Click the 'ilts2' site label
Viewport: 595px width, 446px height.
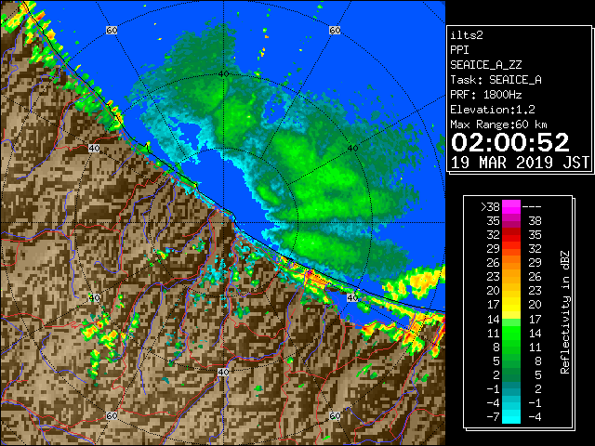467,35
